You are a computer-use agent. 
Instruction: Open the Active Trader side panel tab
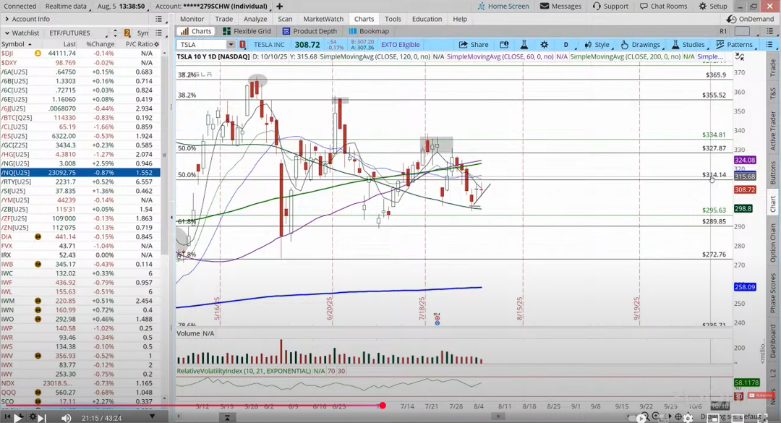(773, 131)
